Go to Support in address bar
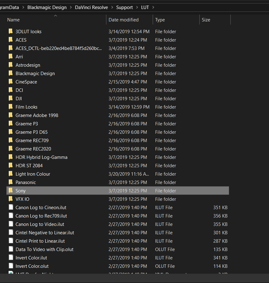This screenshot has width=269, height=283. click(124, 7)
